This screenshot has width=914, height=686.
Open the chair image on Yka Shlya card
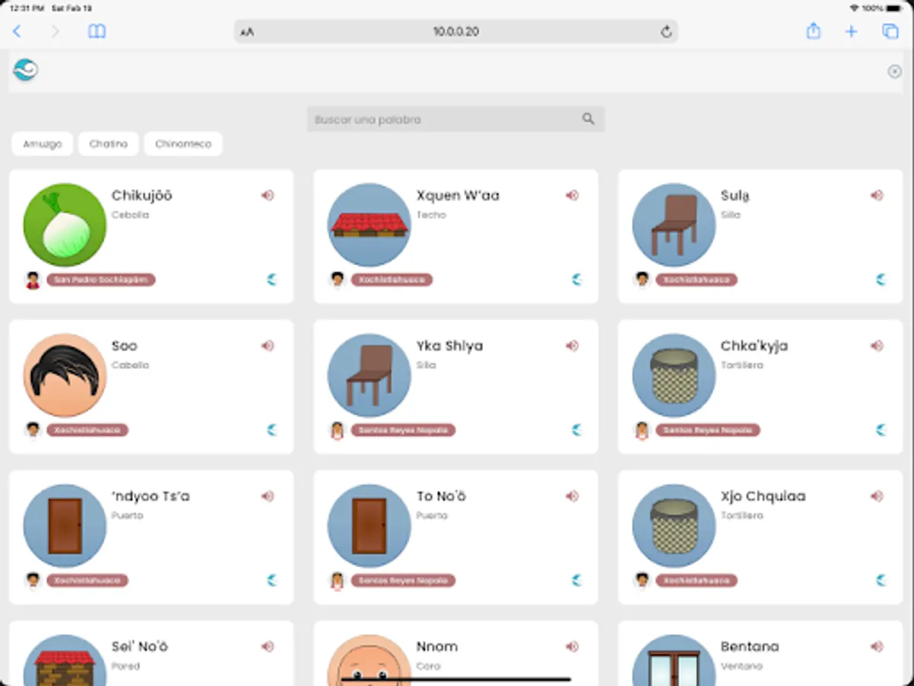click(369, 375)
